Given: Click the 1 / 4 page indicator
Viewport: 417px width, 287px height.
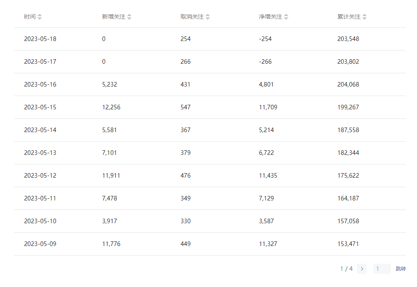Looking at the screenshot, I should coord(346,269).
